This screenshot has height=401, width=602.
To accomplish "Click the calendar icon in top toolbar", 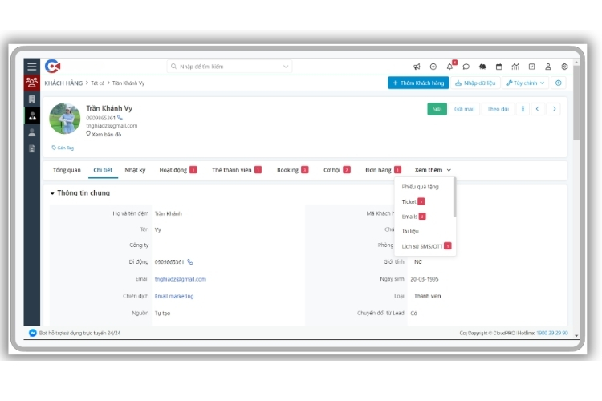I will pyautogui.click(x=498, y=67).
